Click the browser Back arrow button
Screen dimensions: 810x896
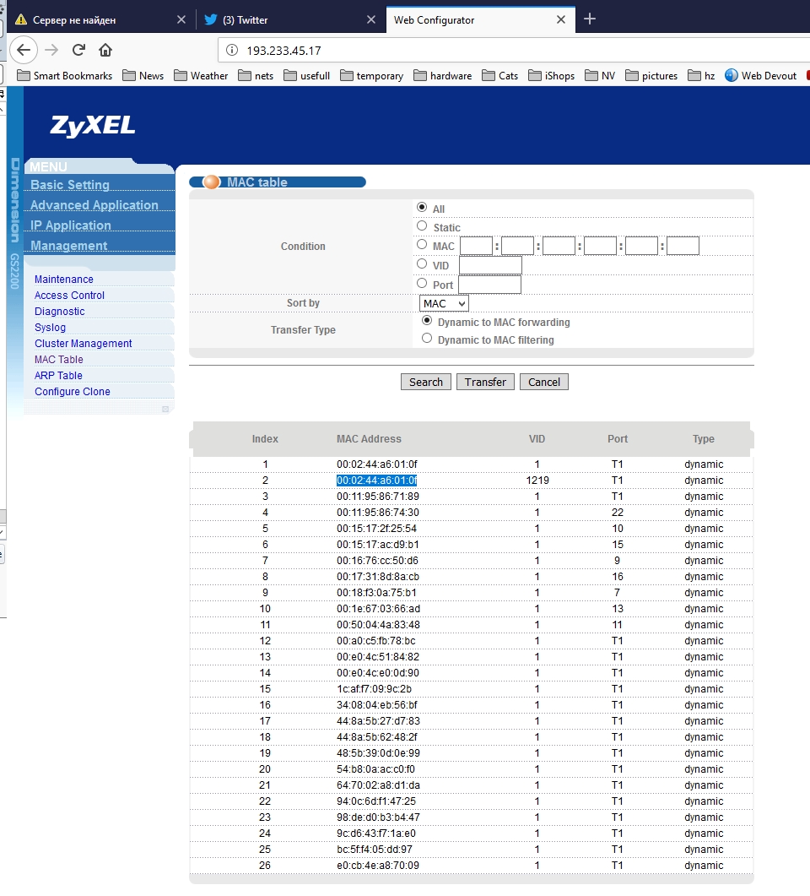24,51
